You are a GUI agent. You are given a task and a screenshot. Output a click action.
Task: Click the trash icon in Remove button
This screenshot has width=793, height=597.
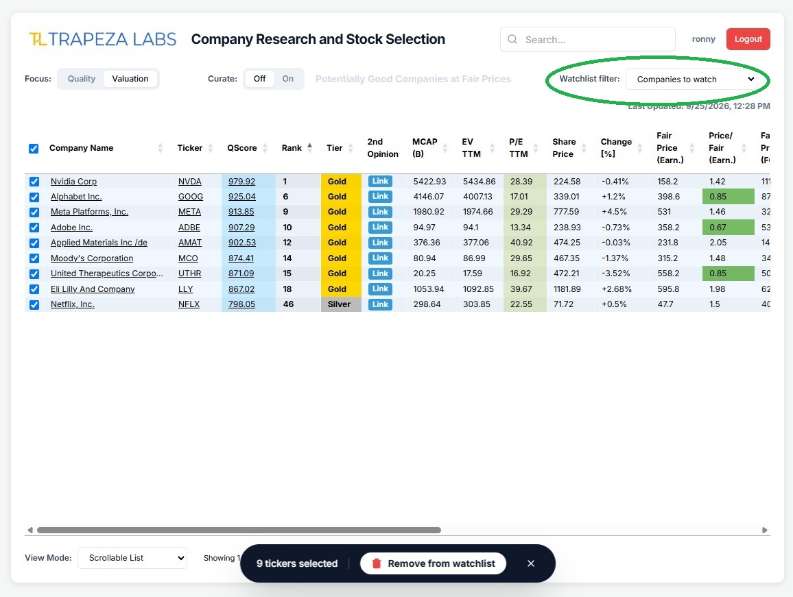click(377, 563)
